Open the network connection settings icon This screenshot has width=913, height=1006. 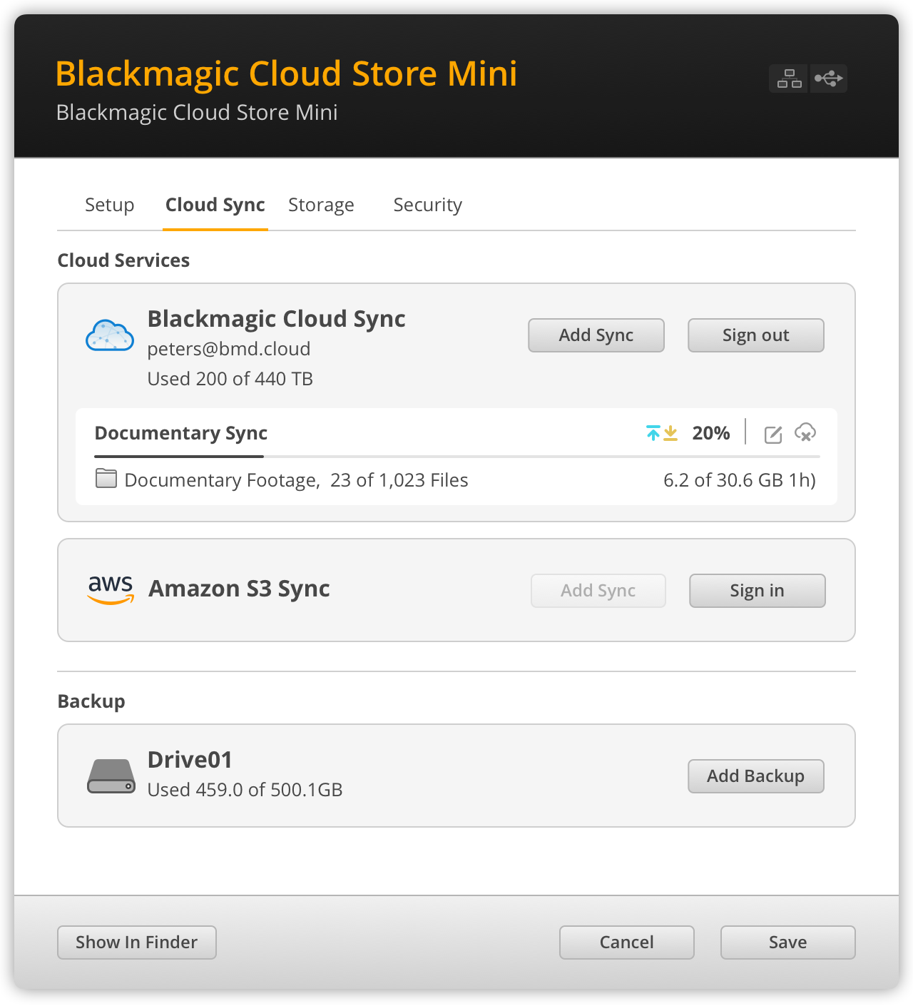(787, 78)
